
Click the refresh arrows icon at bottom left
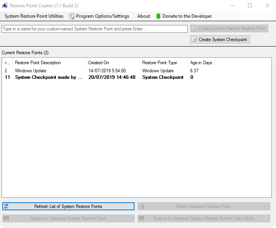pyautogui.click(x=6, y=206)
